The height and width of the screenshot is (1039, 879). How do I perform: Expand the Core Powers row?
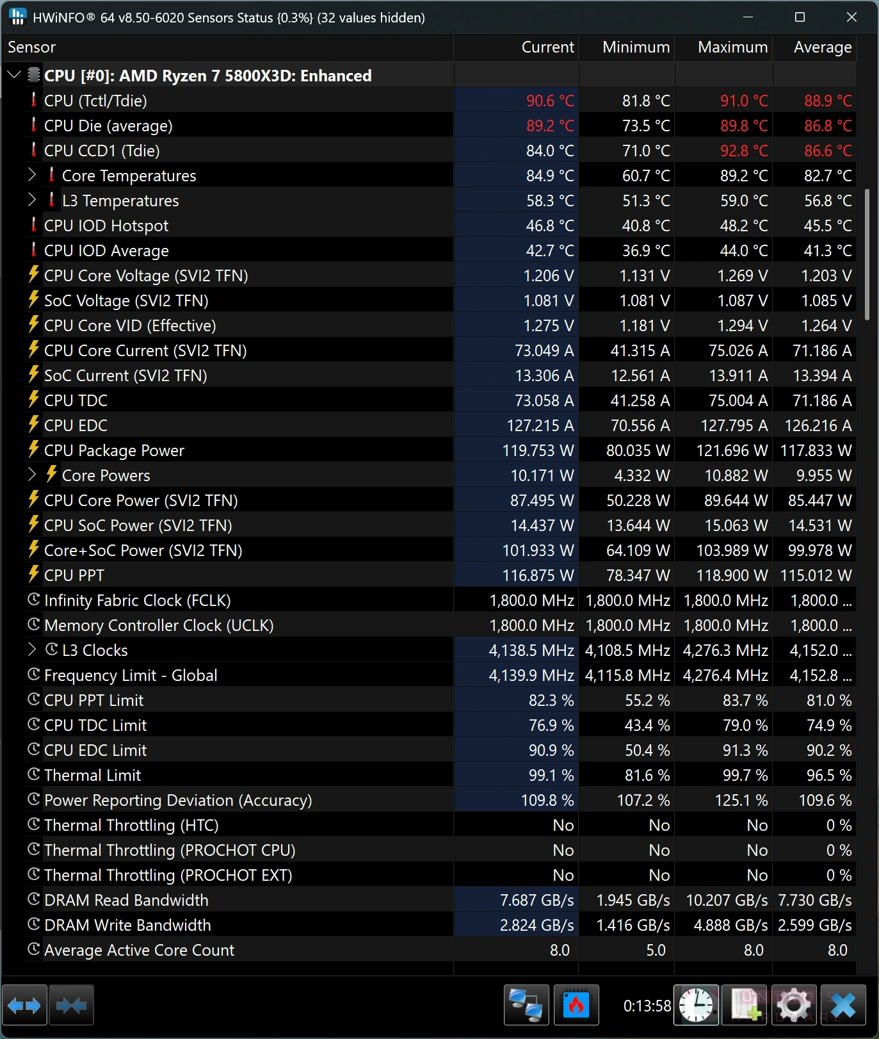(32, 475)
